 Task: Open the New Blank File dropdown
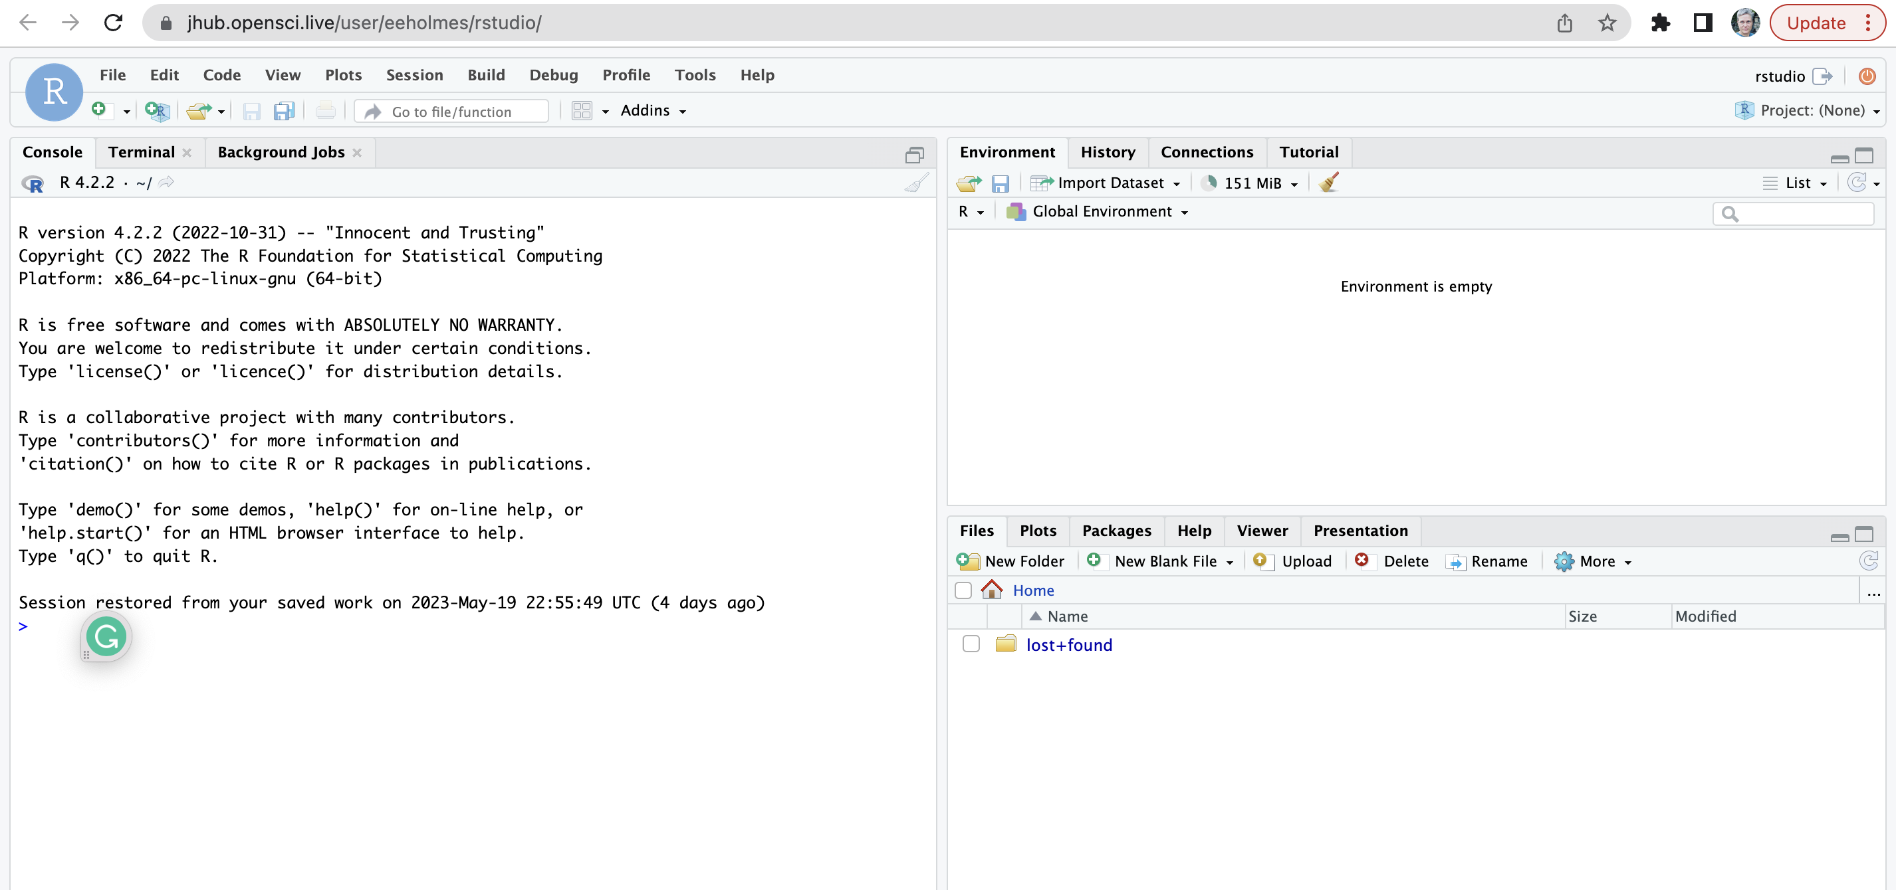[x=1159, y=561]
